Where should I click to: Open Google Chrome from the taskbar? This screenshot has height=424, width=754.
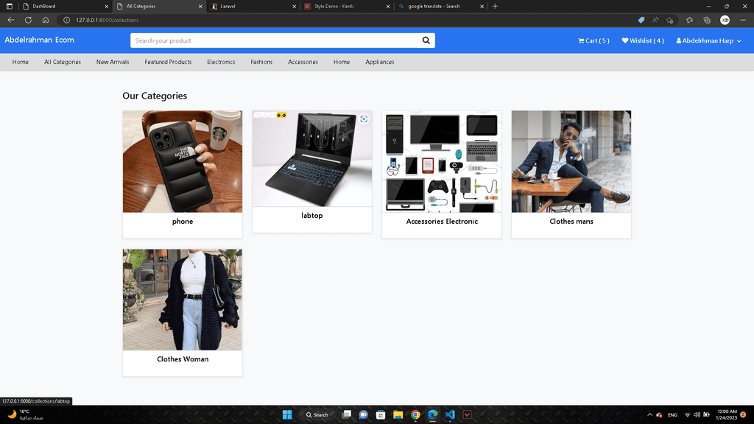415,414
